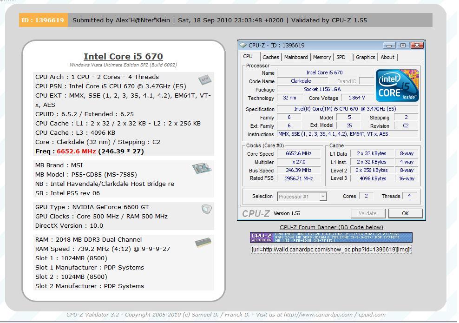Click the Specification field text

pos(347,109)
